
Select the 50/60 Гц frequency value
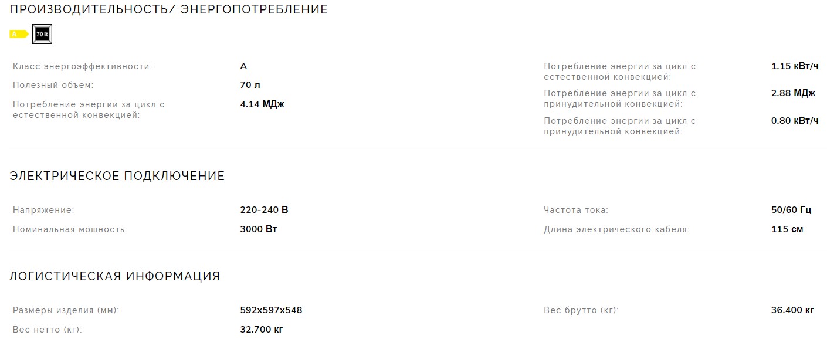click(791, 210)
